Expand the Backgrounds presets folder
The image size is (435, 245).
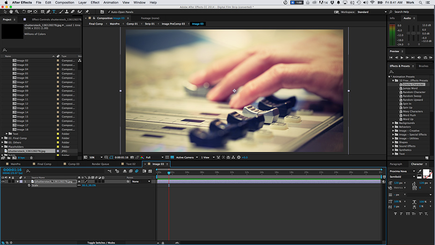(x=393, y=123)
